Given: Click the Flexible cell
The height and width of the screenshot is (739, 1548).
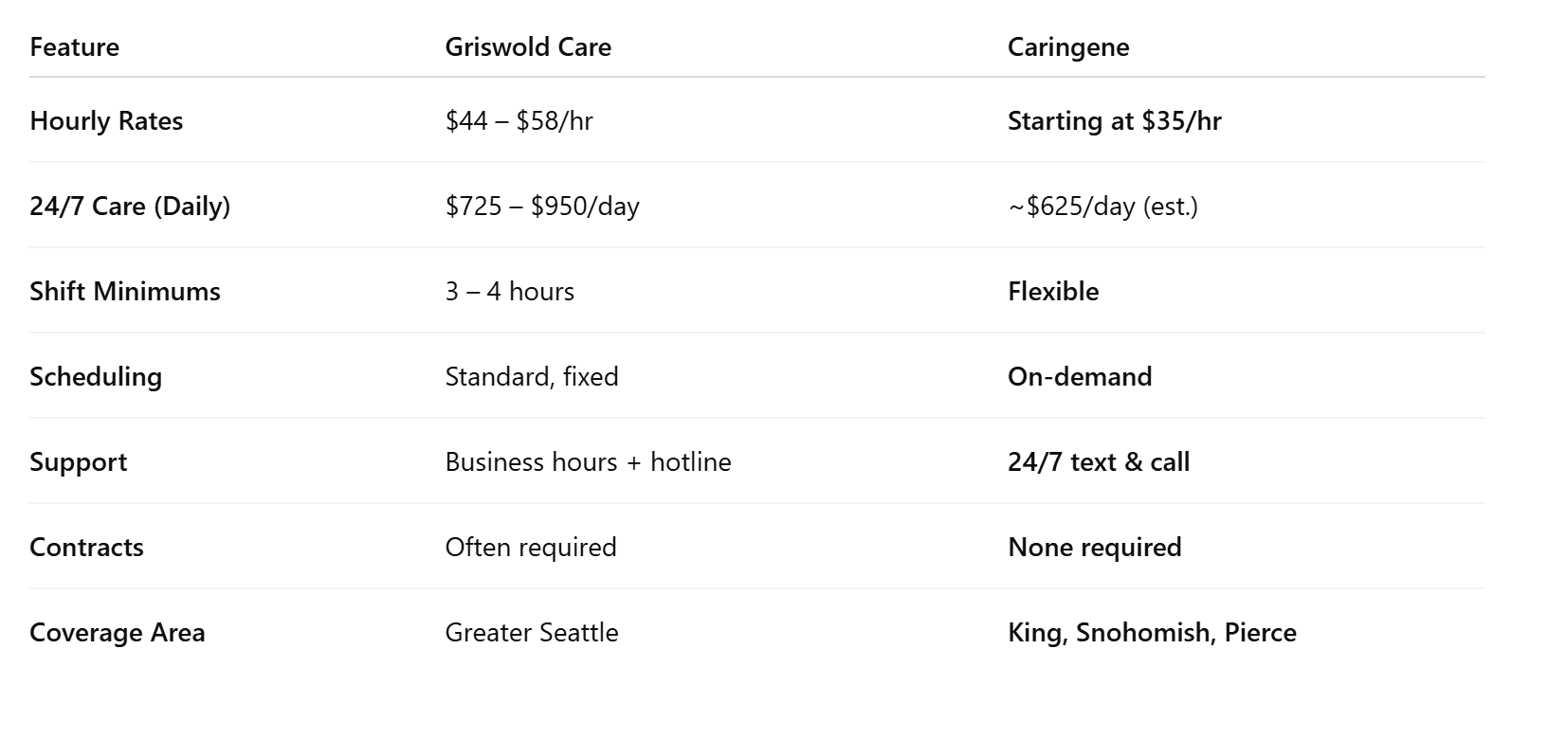Looking at the screenshot, I should tap(1053, 292).
